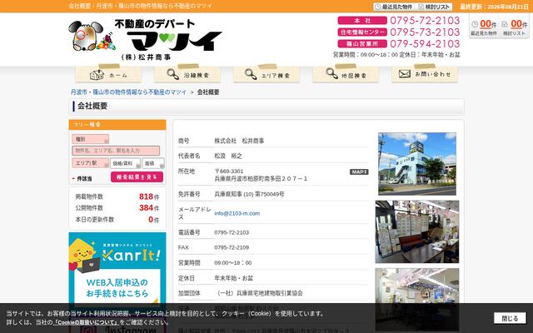Click the MAP badge beside the address
This screenshot has width=533, height=333.
(359, 172)
